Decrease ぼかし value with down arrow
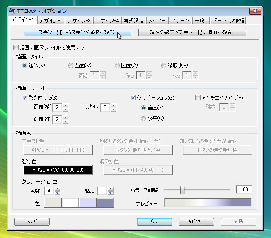This screenshot has width=271, height=238. tap(114, 109)
